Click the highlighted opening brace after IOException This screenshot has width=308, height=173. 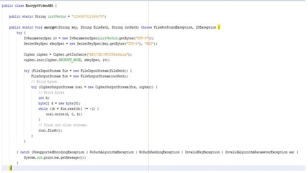(x=219, y=27)
